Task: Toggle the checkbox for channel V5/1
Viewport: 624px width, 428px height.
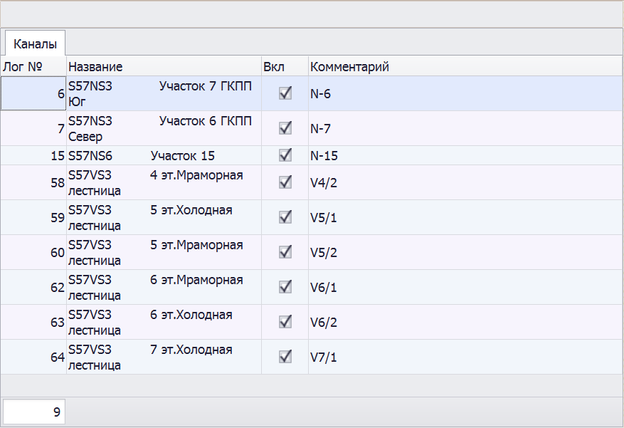Action: coord(285,217)
